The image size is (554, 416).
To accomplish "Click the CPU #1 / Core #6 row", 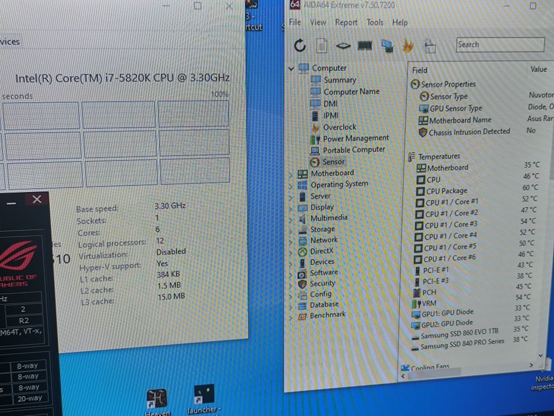I will (x=474, y=257).
